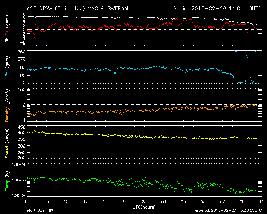Viewport: 267px width, 214px height.
Task: Click the '15' hour tick on the time axis
Action: click(66, 201)
